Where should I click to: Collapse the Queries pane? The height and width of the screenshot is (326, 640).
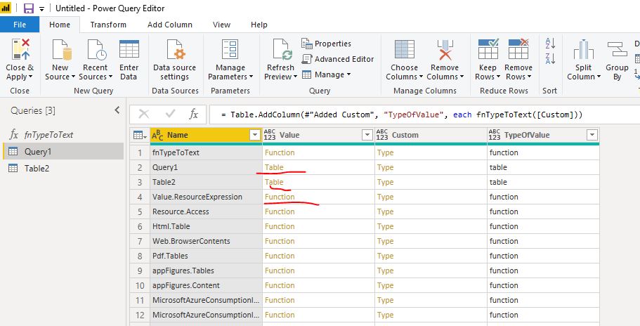pos(117,110)
